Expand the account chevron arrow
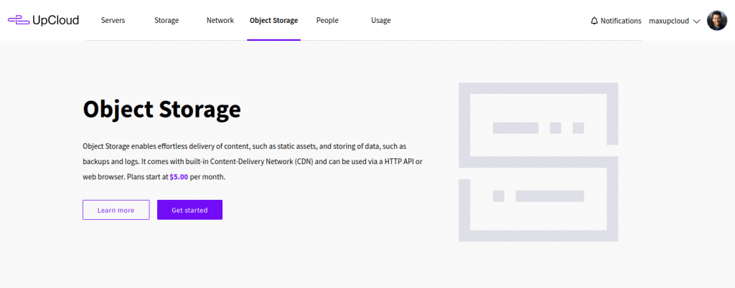The height and width of the screenshot is (288, 735). (696, 21)
